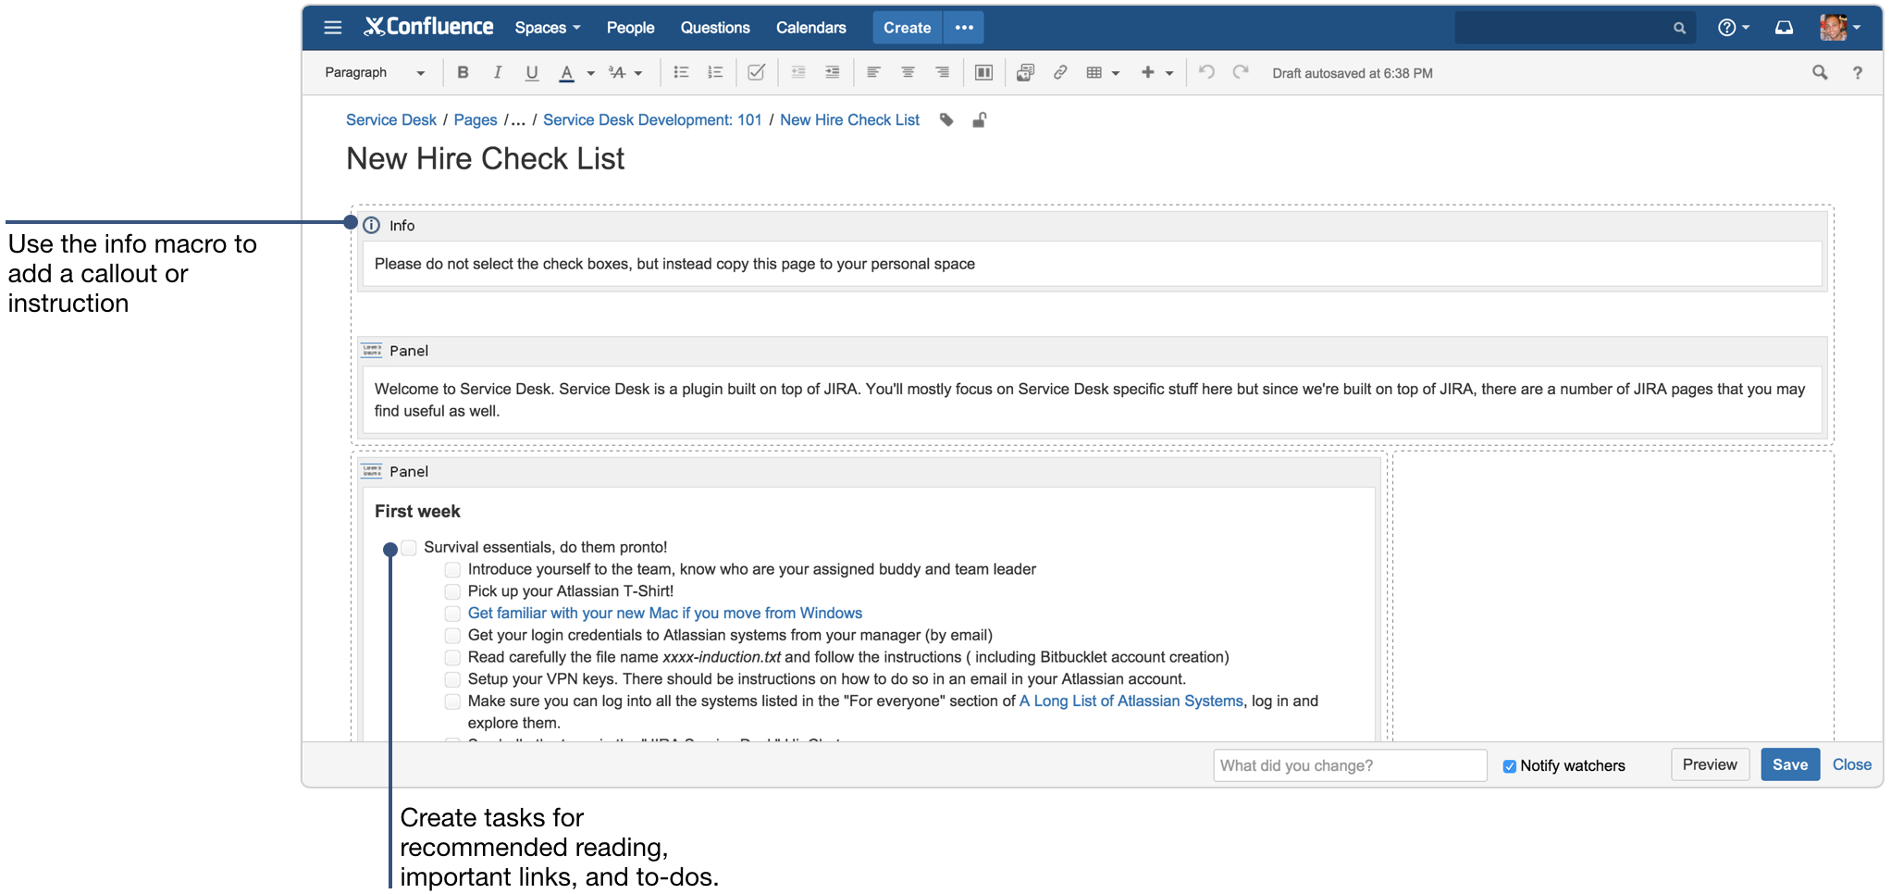Check the Introduce yourself to the team task
This screenshot has width=1891, height=894.
452,570
